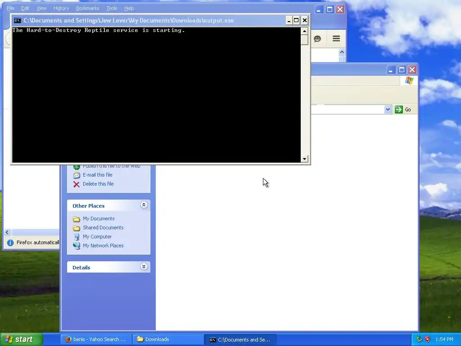Click the My Documents folder icon
The image size is (461, 346).
coord(77,219)
